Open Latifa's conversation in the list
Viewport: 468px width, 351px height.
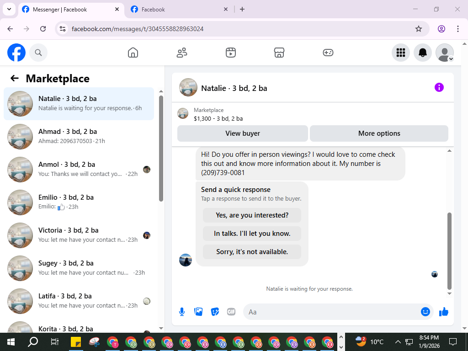(79, 301)
